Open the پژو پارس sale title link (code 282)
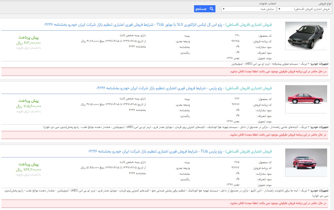The image size is (334, 210). [x=184, y=88]
